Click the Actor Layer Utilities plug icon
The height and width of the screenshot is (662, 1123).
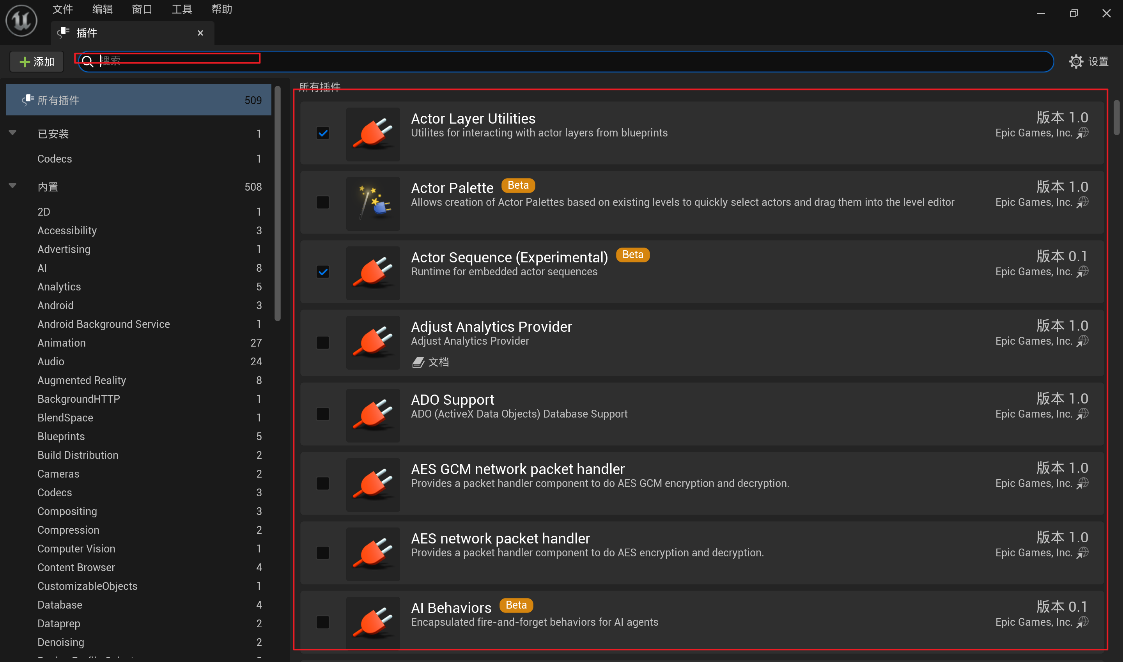click(373, 133)
